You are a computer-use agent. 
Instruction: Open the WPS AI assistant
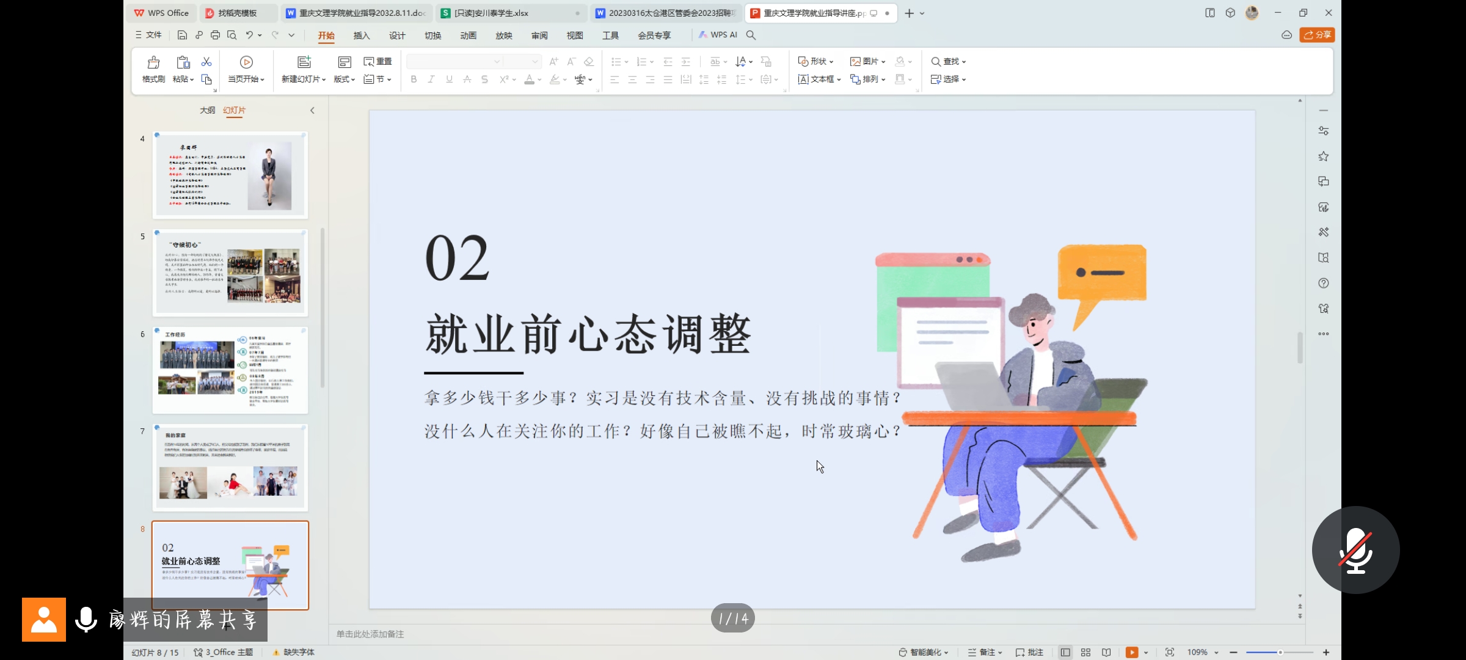[718, 35]
